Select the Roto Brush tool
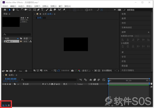 (x=60, y=10)
